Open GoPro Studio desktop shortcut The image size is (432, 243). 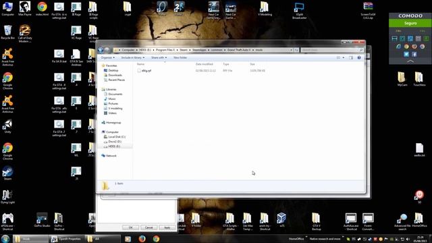click(x=42, y=220)
